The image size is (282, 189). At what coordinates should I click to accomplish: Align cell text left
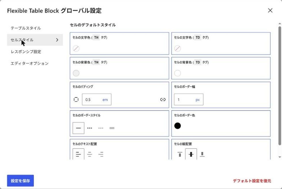[78, 154]
